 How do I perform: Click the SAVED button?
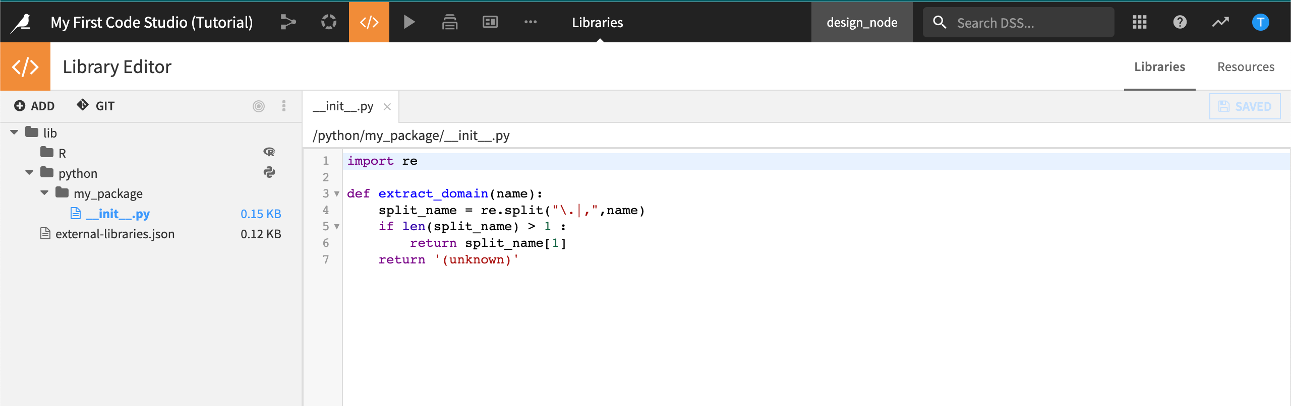pyautogui.click(x=1245, y=106)
